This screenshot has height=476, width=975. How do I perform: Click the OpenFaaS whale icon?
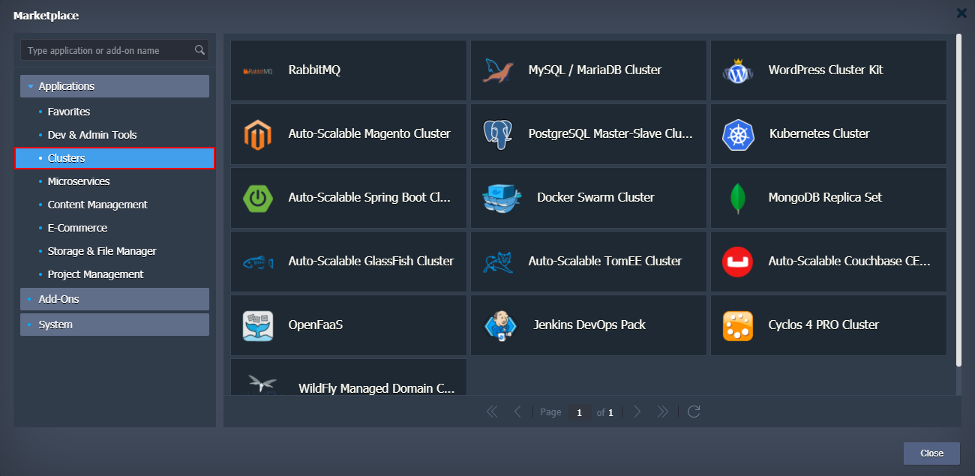click(258, 325)
